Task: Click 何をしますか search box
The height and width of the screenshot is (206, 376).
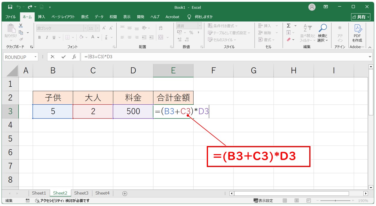Action: [x=200, y=17]
